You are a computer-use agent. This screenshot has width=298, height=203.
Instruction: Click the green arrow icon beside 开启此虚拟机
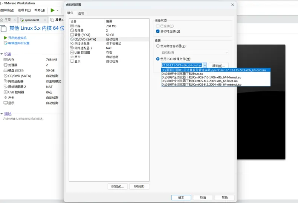pos(6,38)
